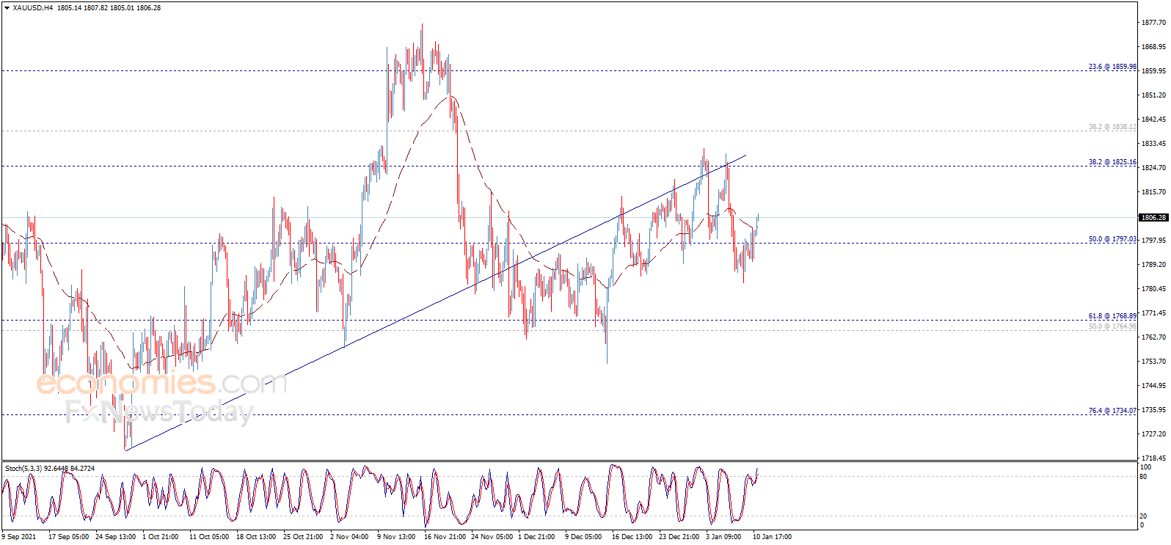The image size is (1171, 545).
Task: Click the 1877.70 price on the price axis
Action: [x=1153, y=23]
